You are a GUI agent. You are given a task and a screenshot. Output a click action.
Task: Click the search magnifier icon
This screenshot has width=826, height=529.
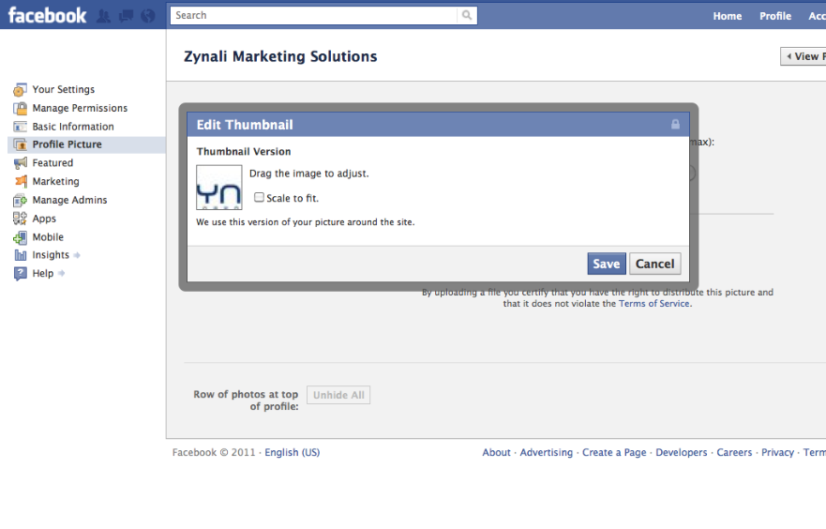(467, 15)
